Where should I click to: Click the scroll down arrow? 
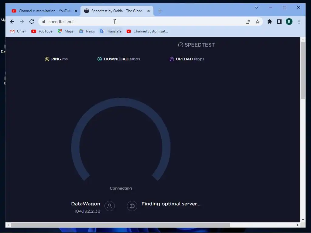pyautogui.click(x=303, y=220)
